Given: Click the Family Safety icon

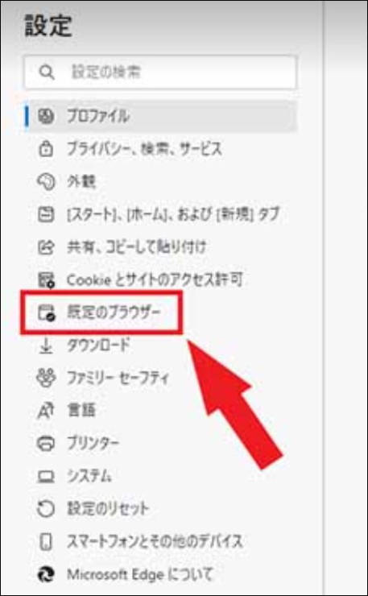Looking at the screenshot, I should tap(46, 378).
